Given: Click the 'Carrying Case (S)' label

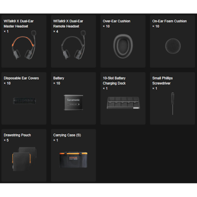Looking at the screenshot, I should [67, 135].
